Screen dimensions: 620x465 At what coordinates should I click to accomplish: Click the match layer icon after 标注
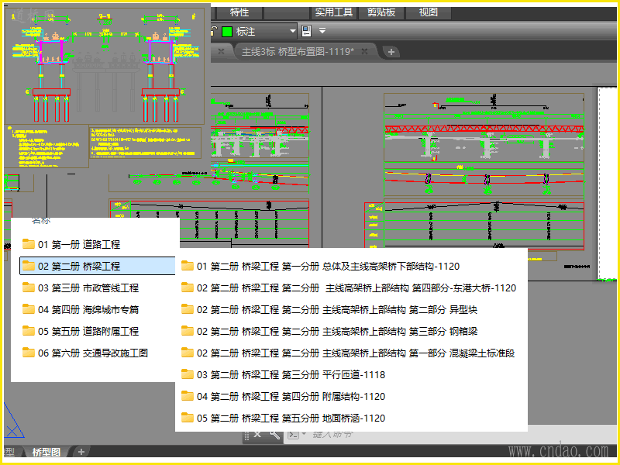coord(306,31)
